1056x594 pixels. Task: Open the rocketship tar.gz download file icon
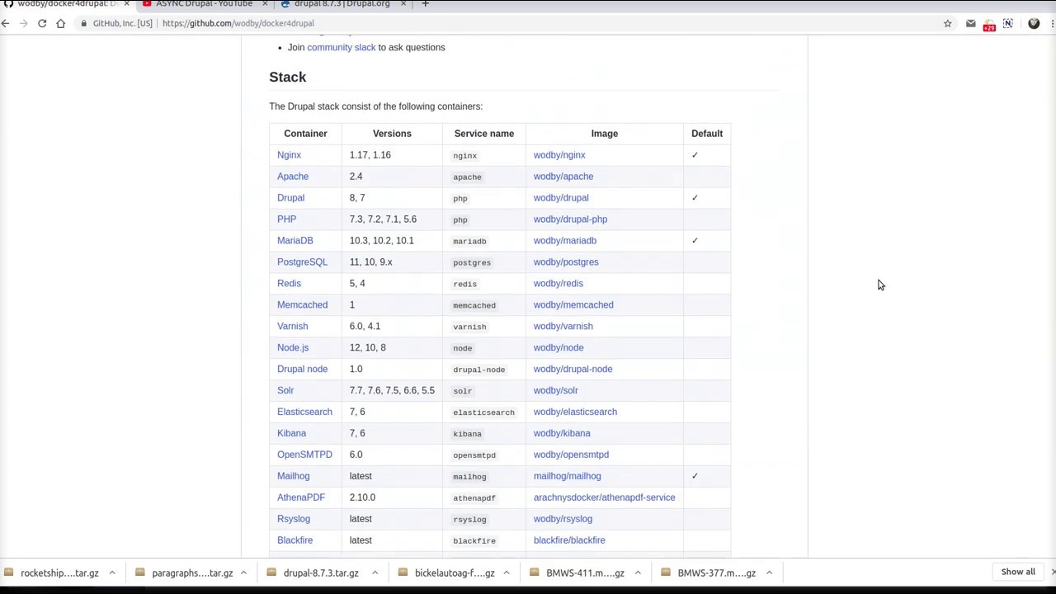pyautogui.click(x=8, y=573)
